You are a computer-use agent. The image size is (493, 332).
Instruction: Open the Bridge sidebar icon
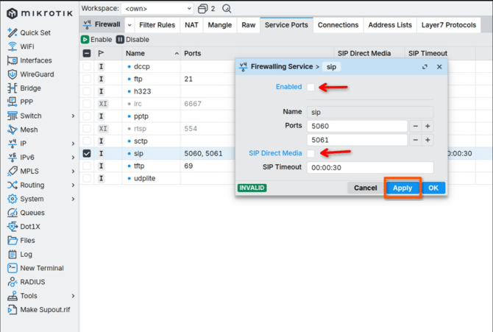[12, 88]
